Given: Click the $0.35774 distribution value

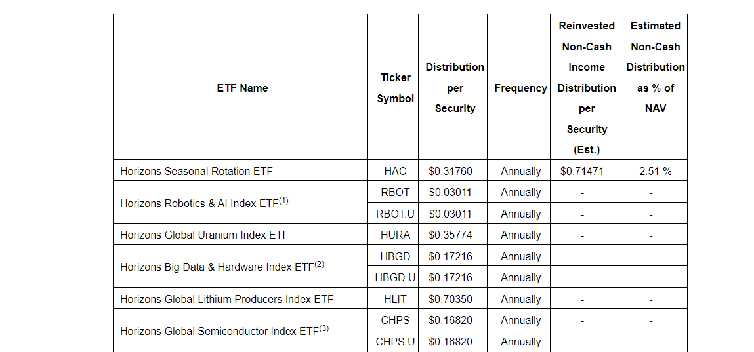Looking at the screenshot, I should [450, 235].
